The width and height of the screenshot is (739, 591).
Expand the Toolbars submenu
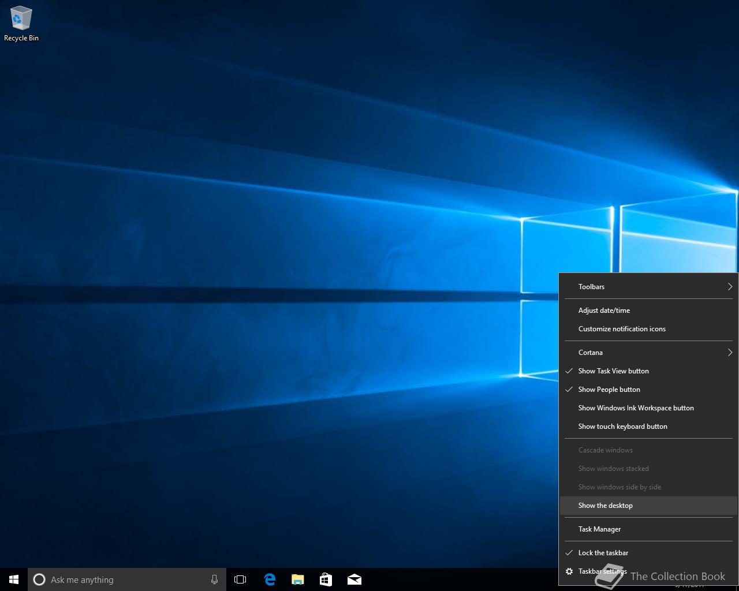click(x=648, y=287)
